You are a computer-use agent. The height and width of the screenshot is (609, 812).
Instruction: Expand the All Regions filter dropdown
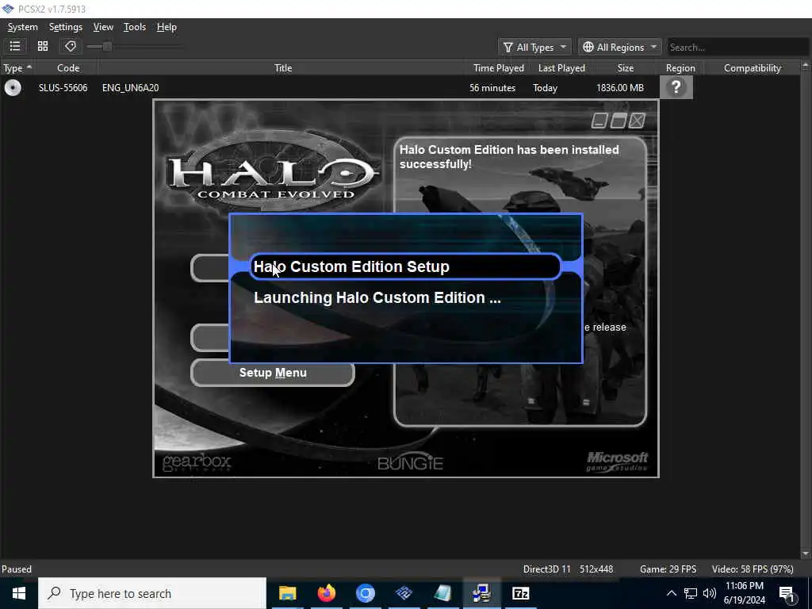click(x=620, y=47)
